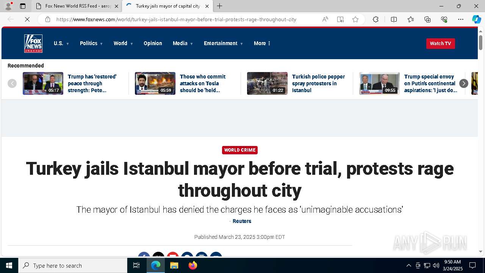Image resolution: width=485 pixels, height=273 pixels.
Task: Click the Watch TV button
Action: (x=440, y=44)
